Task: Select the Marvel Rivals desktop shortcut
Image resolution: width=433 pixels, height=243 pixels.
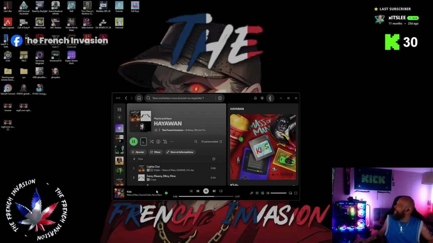Action: (40, 24)
